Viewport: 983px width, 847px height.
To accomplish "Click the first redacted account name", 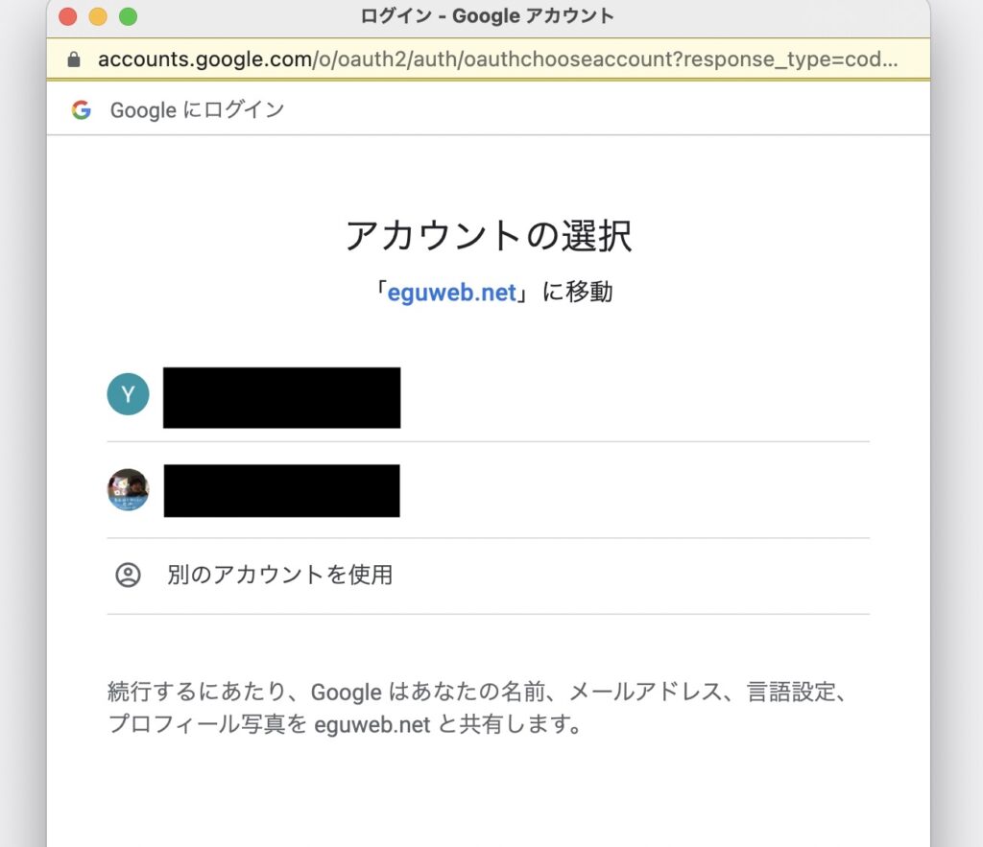I will (281, 397).
